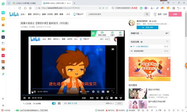The height and width of the screenshot is (112, 187).
Task: Mute the player volume icon
Action: [97, 98]
